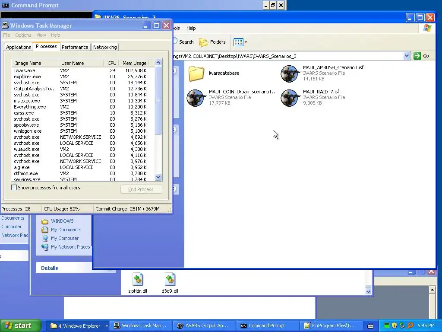Screen dimensions: 442x332
Task: Click the Start button
Action: [21, 326]
